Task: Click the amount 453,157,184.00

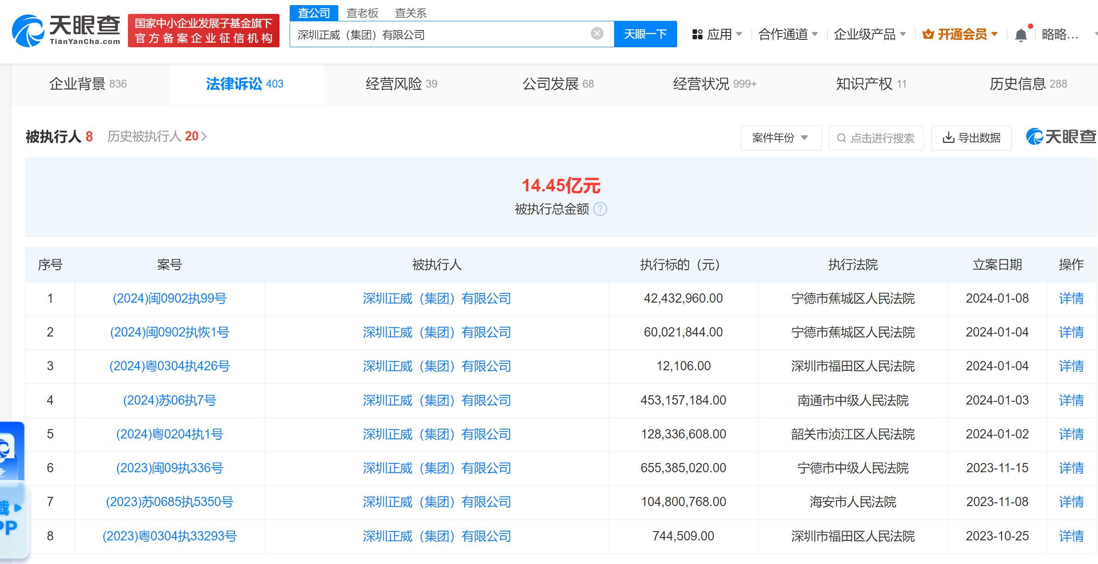Action: coord(683,400)
